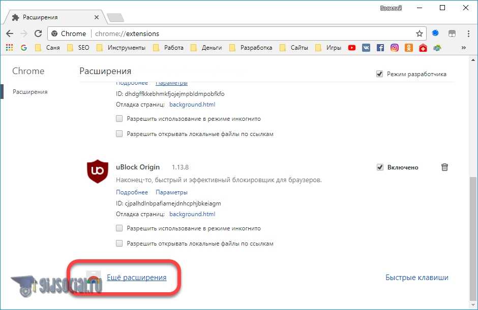Allow uBlock Origin to open local file links
This screenshot has height=310, width=478.
[x=119, y=244]
